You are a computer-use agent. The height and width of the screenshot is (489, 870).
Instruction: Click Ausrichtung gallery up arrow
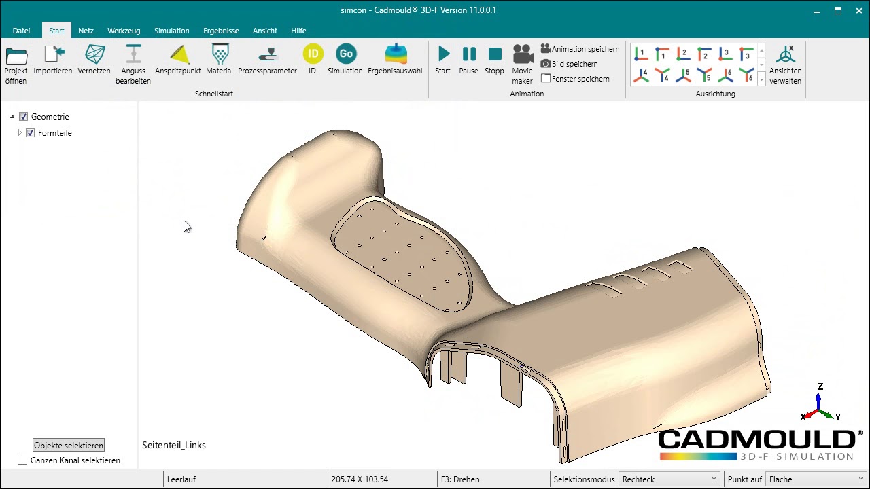761,51
